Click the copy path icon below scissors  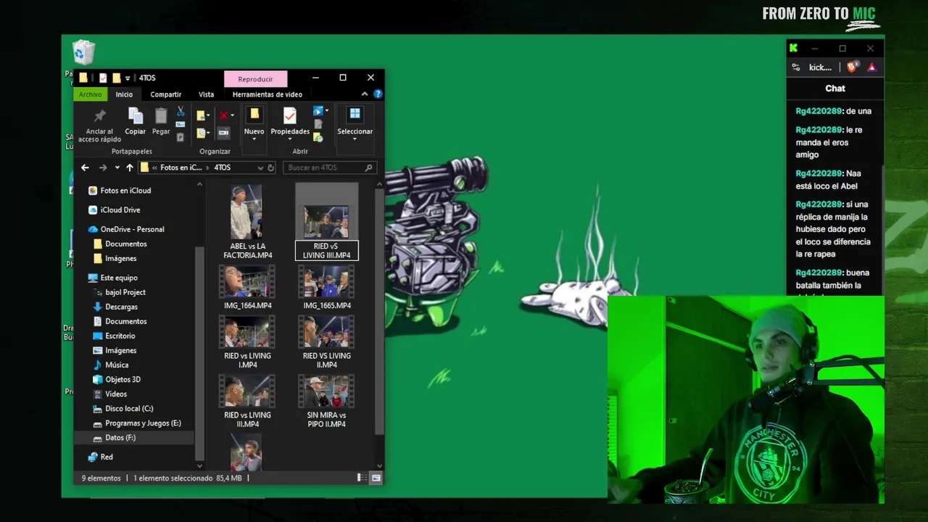coord(181,125)
